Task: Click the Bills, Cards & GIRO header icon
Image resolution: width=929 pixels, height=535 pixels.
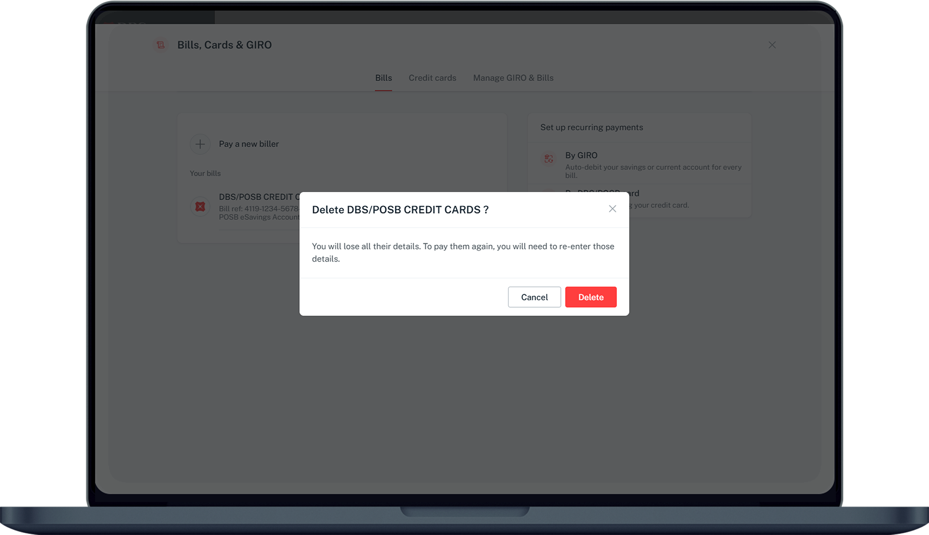Action: [x=160, y=45]
